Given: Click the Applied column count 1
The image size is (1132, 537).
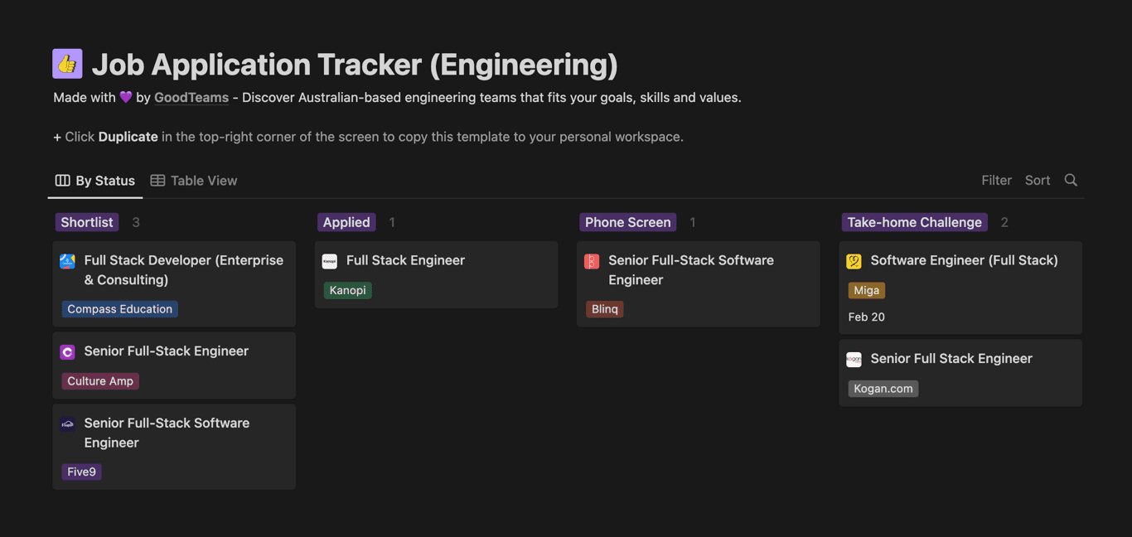Looking at the screenshot, I should tap(392, 222).
